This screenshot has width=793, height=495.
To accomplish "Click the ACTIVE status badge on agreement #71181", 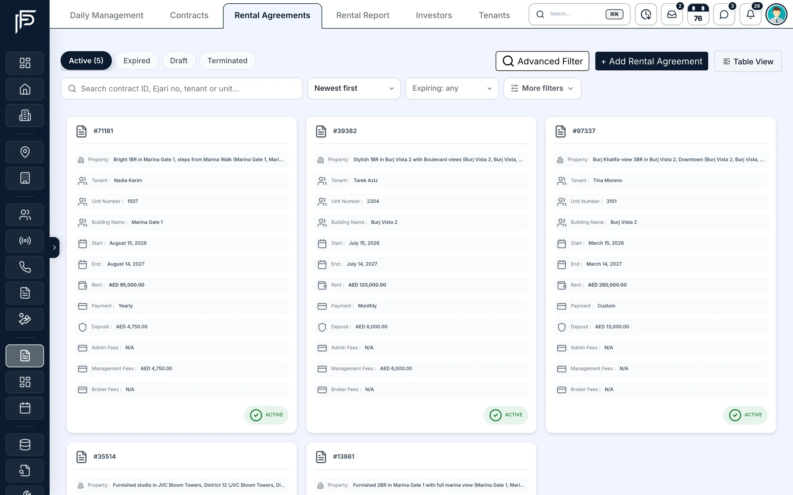I will [x=266, y=415].
